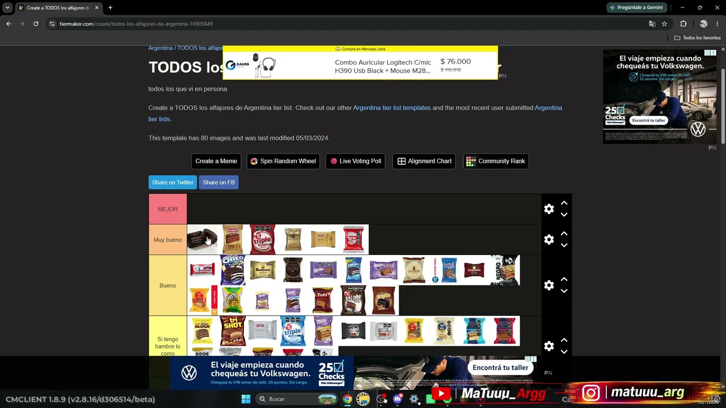Screen dimensions: 726x408
Task: Open the Spin Random Wheel feature
Action: tap(283, 161)
